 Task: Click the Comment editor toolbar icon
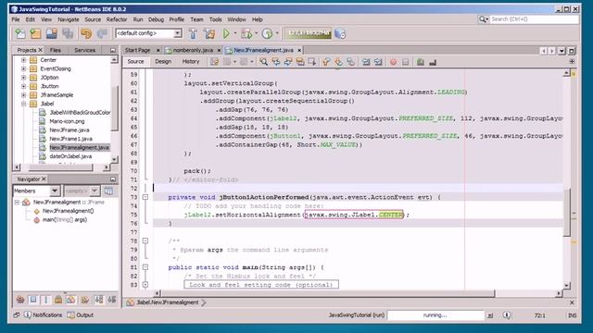click(x=421, y=62)
